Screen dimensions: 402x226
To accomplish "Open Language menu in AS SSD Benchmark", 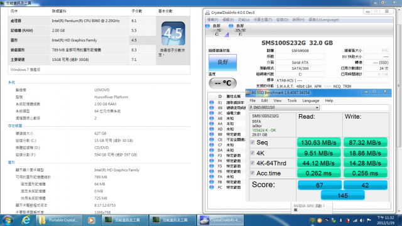I will point(311,100).
